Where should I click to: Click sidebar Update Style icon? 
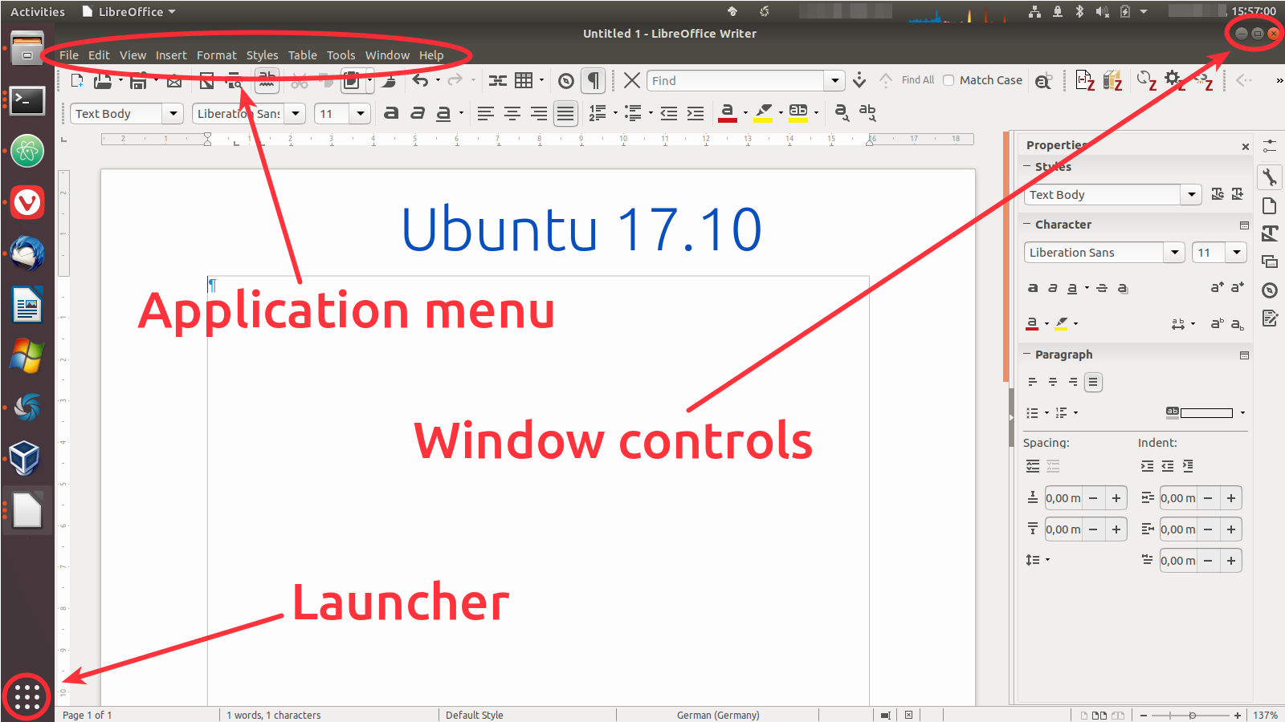click(x=1218, y=194)
